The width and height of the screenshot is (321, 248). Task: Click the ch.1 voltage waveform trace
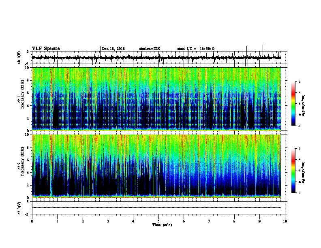[156, 58]
